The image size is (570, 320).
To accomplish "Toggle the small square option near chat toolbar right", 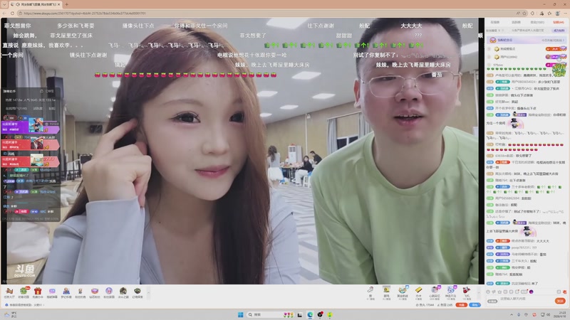I will [x=559, y=292].
